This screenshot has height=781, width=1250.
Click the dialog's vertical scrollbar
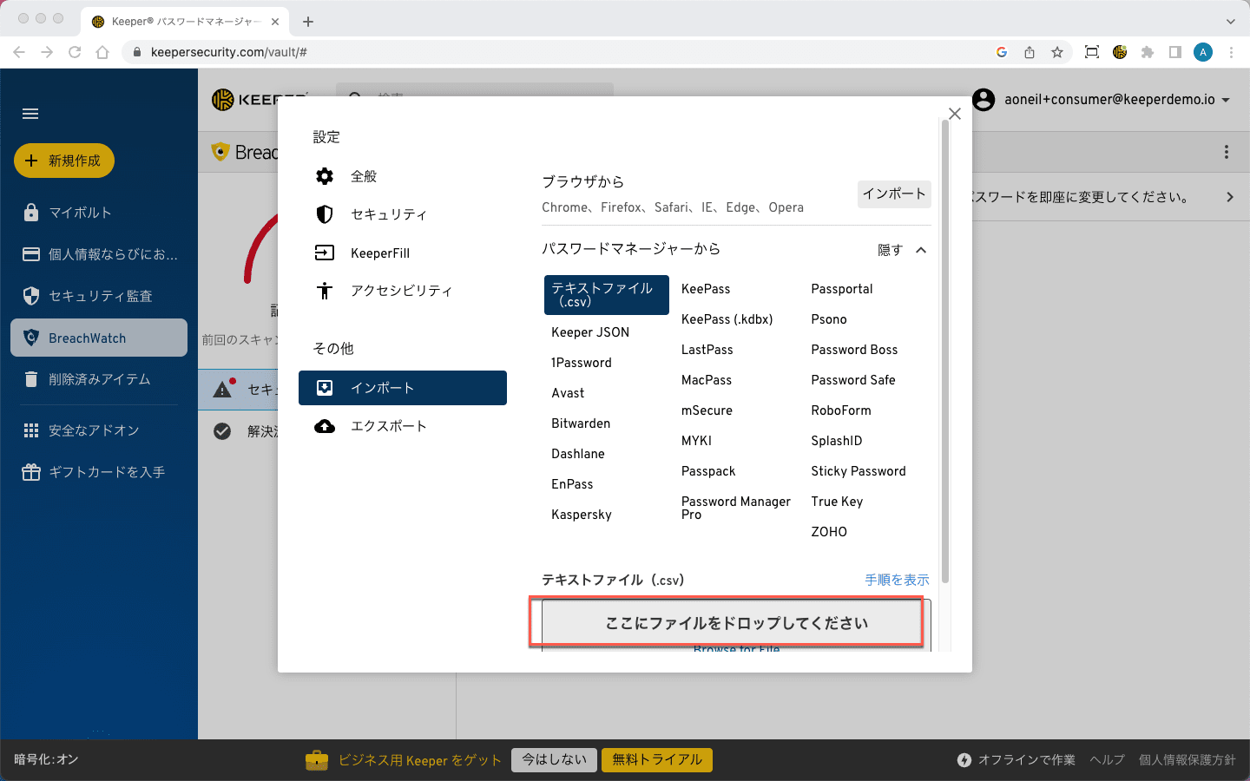click(945, 347)
